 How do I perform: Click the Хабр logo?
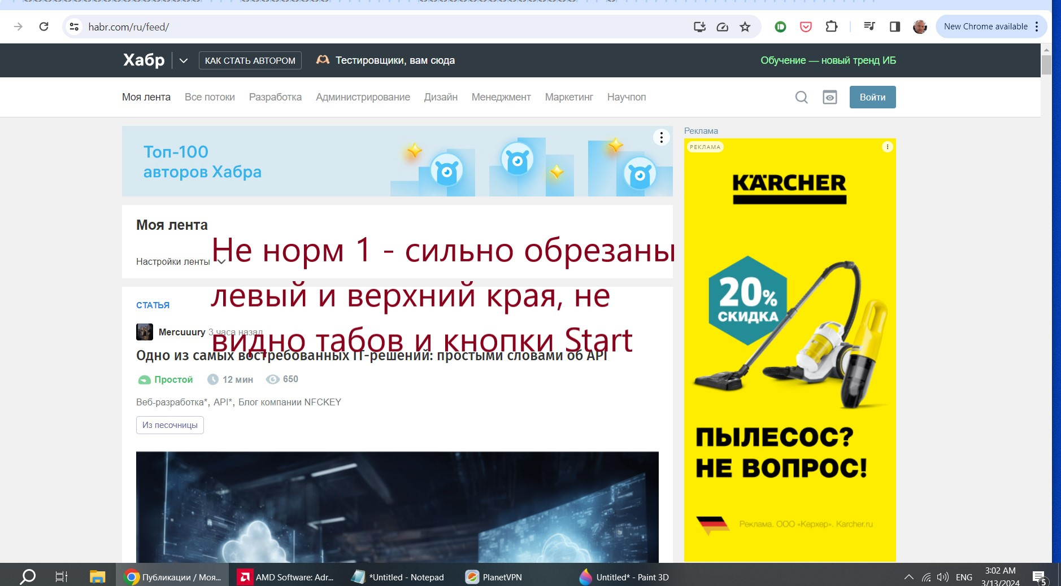coord(144,60)
